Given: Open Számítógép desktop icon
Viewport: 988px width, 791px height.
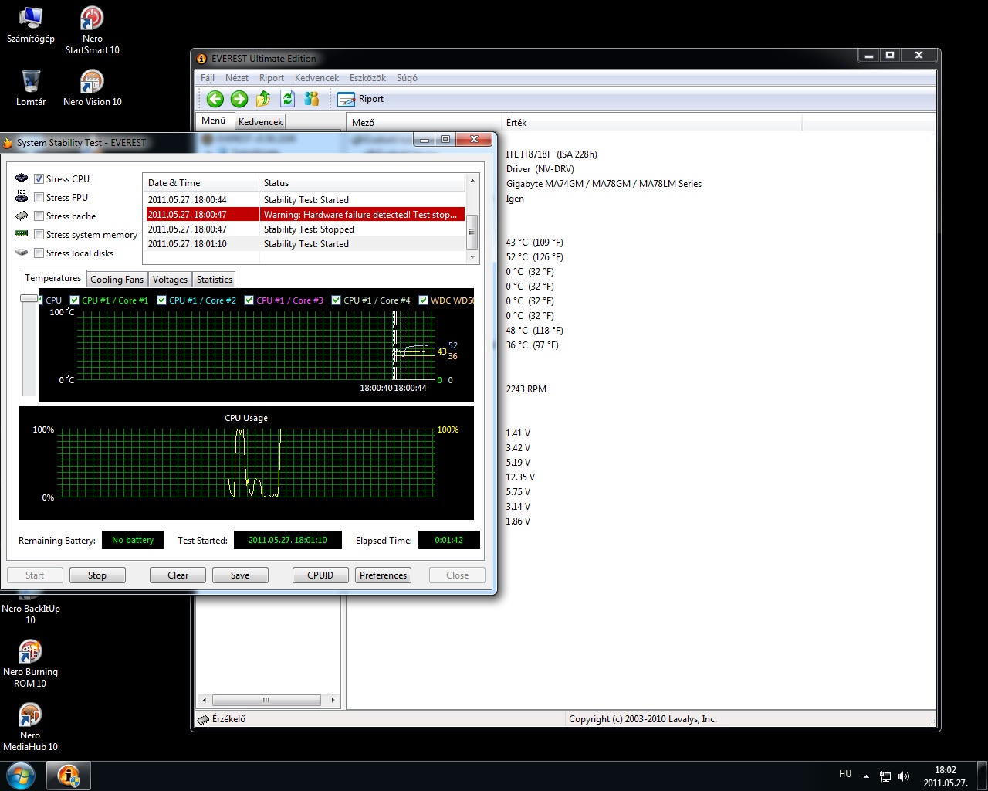Looking at the screenshot, I should [x=31, y=25].
